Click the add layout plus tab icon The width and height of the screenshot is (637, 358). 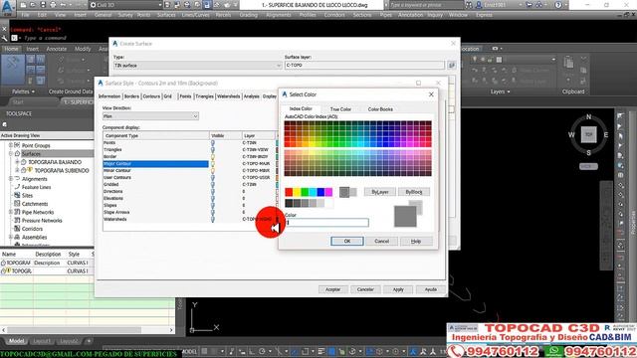89,341
